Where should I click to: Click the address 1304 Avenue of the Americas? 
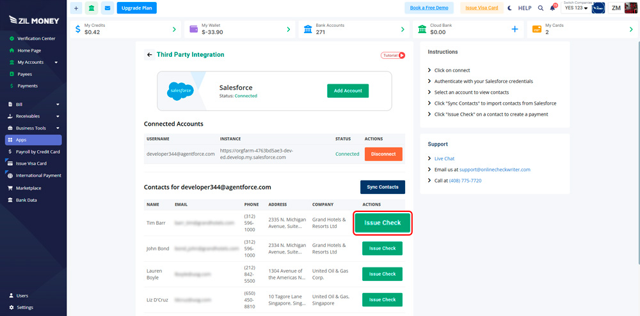(x=287, y=274)
